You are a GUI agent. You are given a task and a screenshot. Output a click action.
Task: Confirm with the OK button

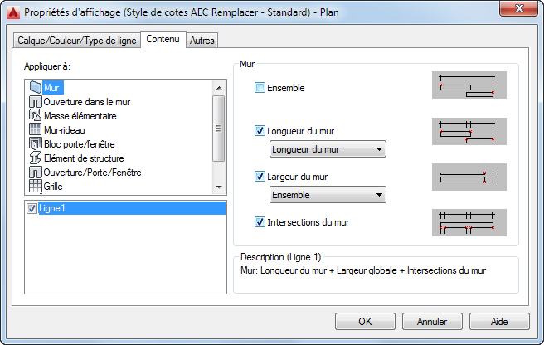click(x=365, y=322)
